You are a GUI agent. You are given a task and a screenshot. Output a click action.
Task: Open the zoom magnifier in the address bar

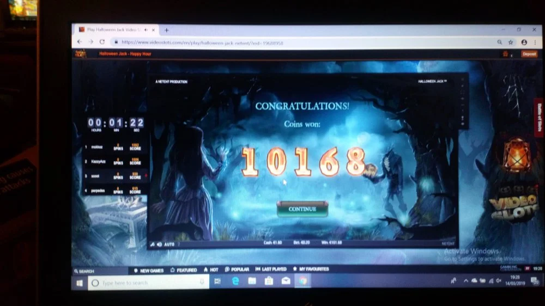pyautogui.click(x=499, y=42)
